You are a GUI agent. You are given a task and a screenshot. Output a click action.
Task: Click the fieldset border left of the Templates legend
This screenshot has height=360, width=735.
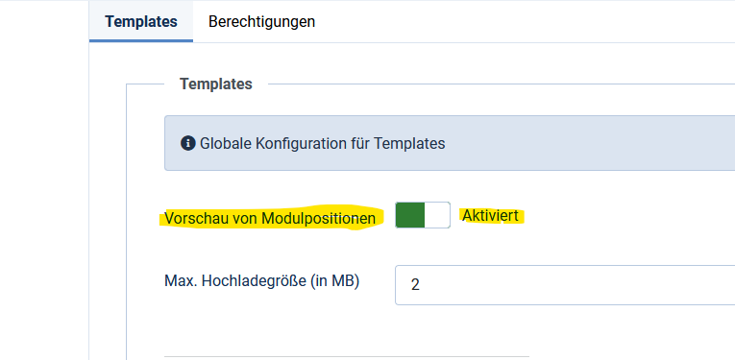pos(145,84)
